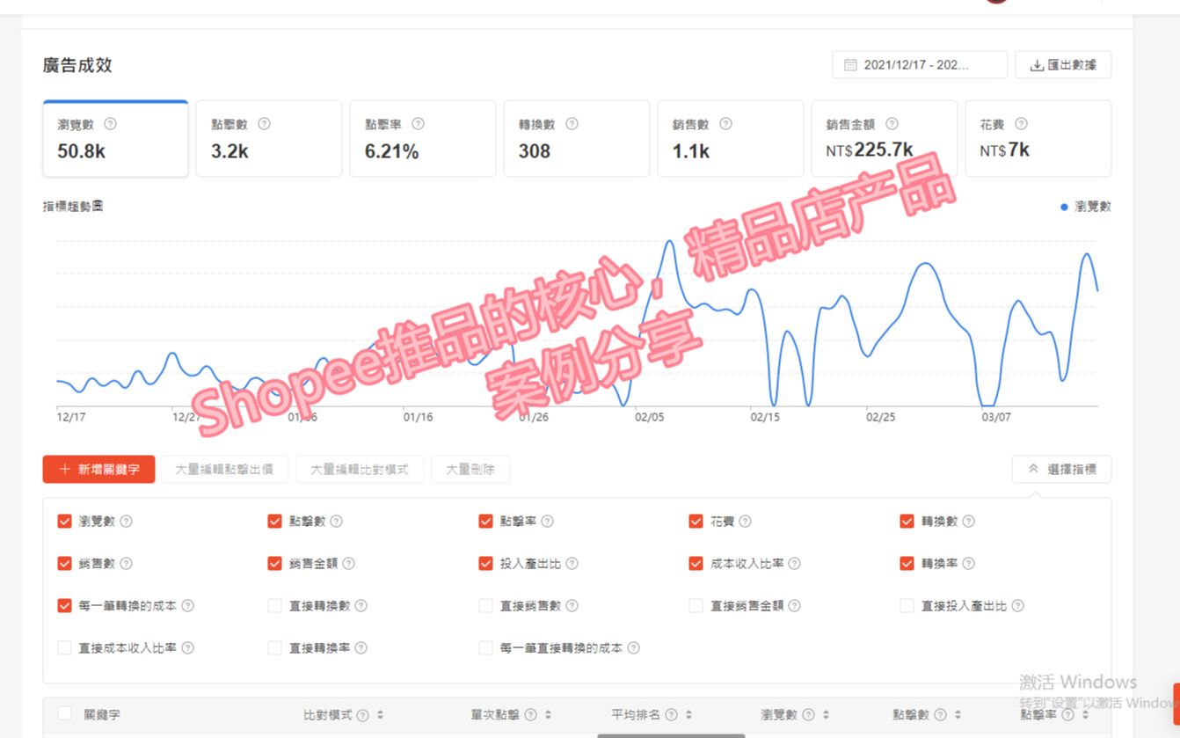Click 新增關鍵字 add keyword button
Viewport: 1180px width, 738px height.
pos(98,470)
